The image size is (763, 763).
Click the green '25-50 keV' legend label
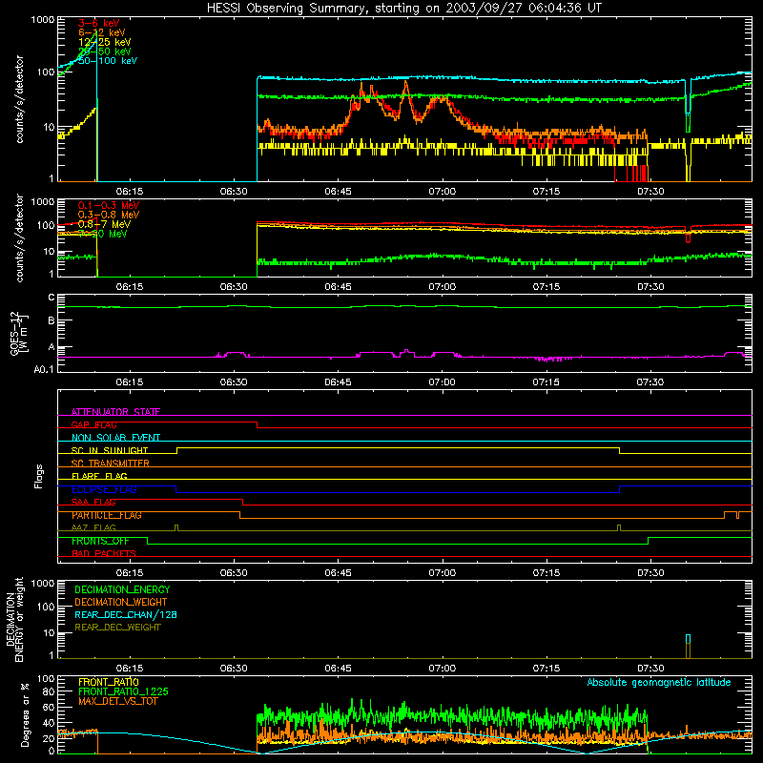[105, 52]
